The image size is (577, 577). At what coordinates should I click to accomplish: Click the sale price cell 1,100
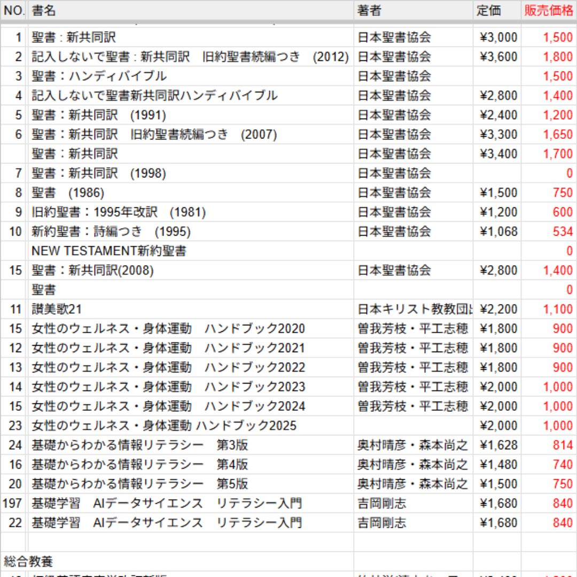(549, 309)
